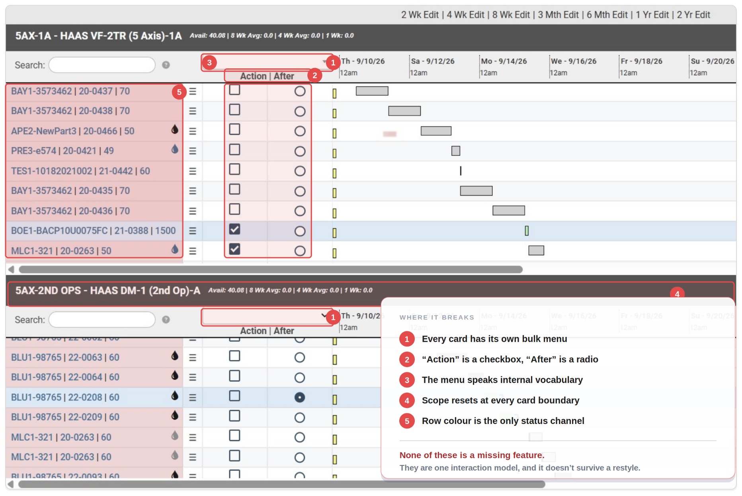Click the 5AX-1A - HAAS VF-2TR card title
The width and height of the screenshot is (742, 496).
click(98, 36)
